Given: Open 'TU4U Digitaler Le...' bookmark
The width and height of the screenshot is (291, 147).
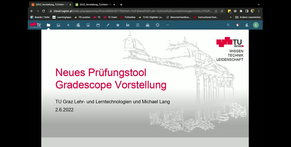Looking at the screenshot, I should pos(151,17).
